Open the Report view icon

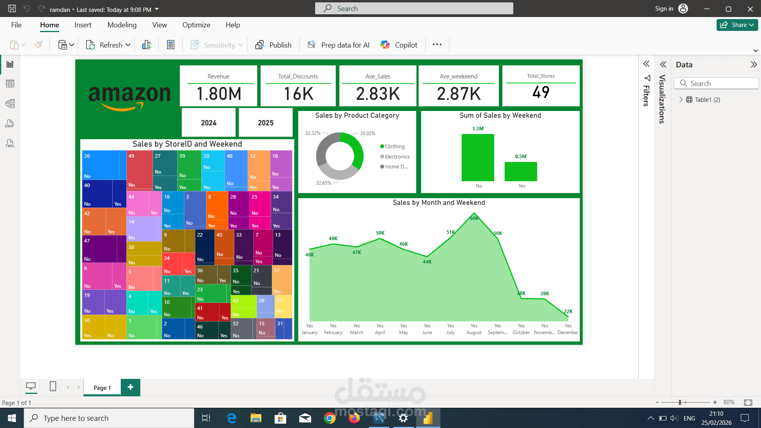10,64
